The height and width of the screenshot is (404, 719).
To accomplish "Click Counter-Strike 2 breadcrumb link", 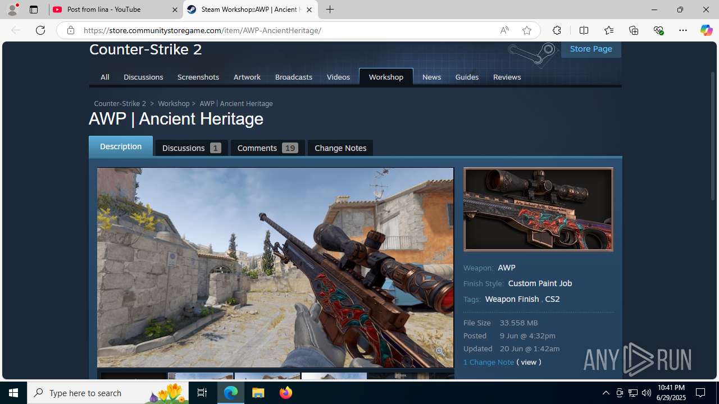I will (x=120, y=104).
